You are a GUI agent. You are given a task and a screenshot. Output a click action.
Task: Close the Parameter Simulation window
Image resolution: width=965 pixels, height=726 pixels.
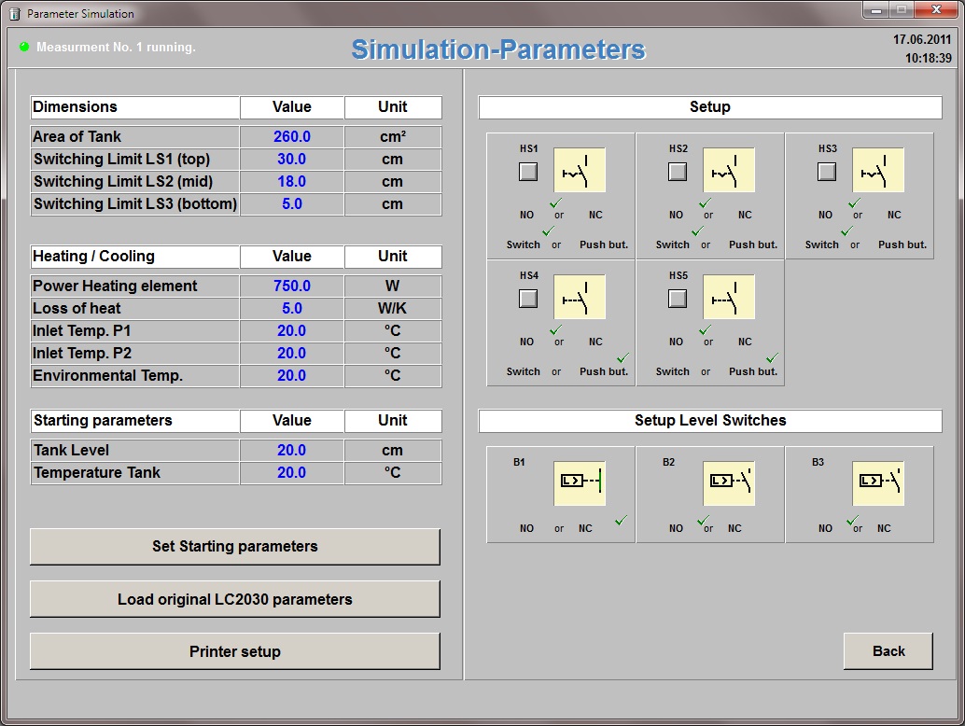click(937, 9)
